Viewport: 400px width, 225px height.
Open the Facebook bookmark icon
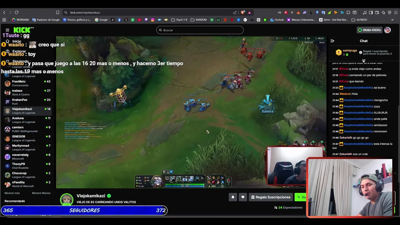119,20
